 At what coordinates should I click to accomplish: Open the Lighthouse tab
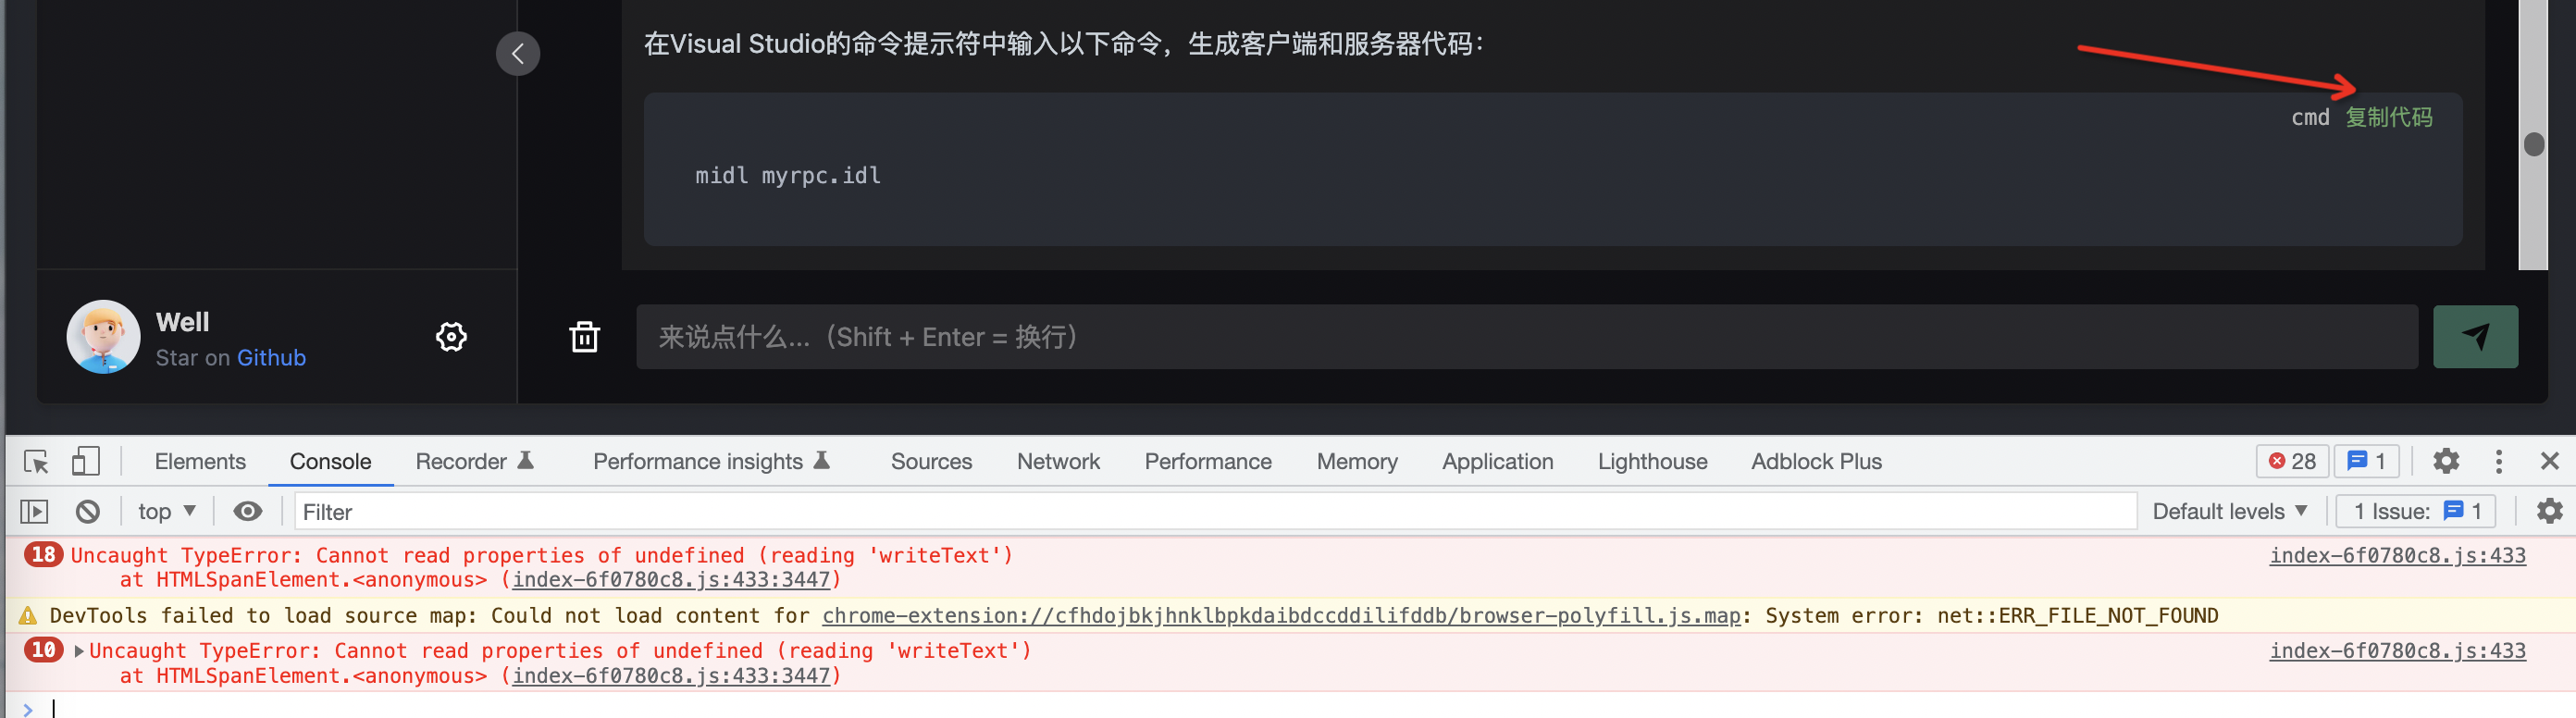click(1652, 461)
